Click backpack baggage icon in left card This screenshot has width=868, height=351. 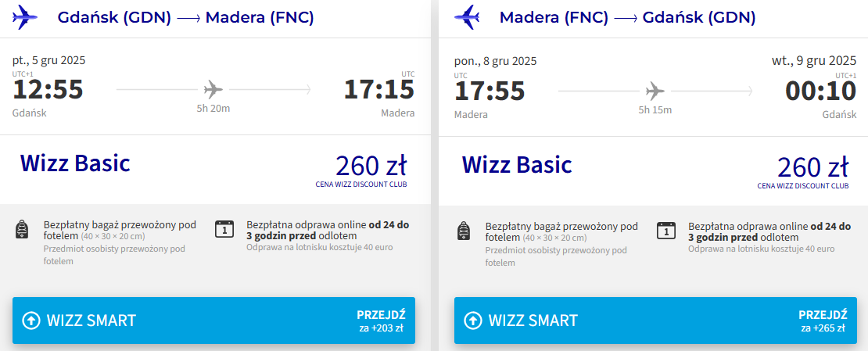(22, 230)
